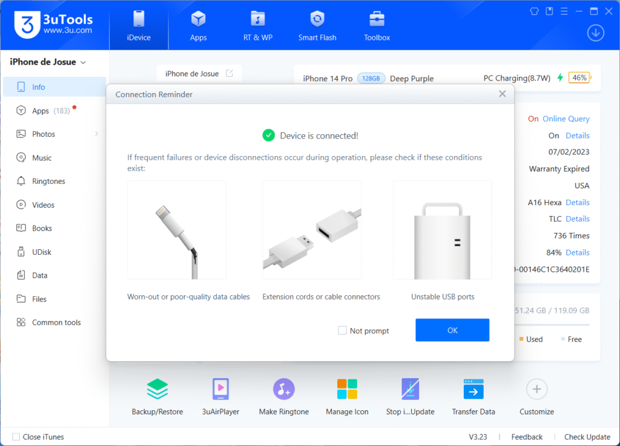
Task: Open Manage Icon tool
Action: [x=347, y=396]
